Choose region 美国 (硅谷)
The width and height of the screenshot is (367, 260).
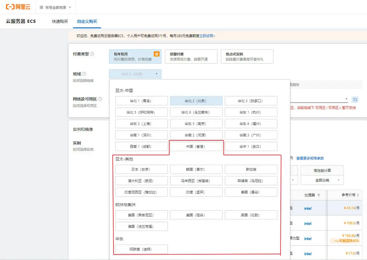click(x=196, y=215)
